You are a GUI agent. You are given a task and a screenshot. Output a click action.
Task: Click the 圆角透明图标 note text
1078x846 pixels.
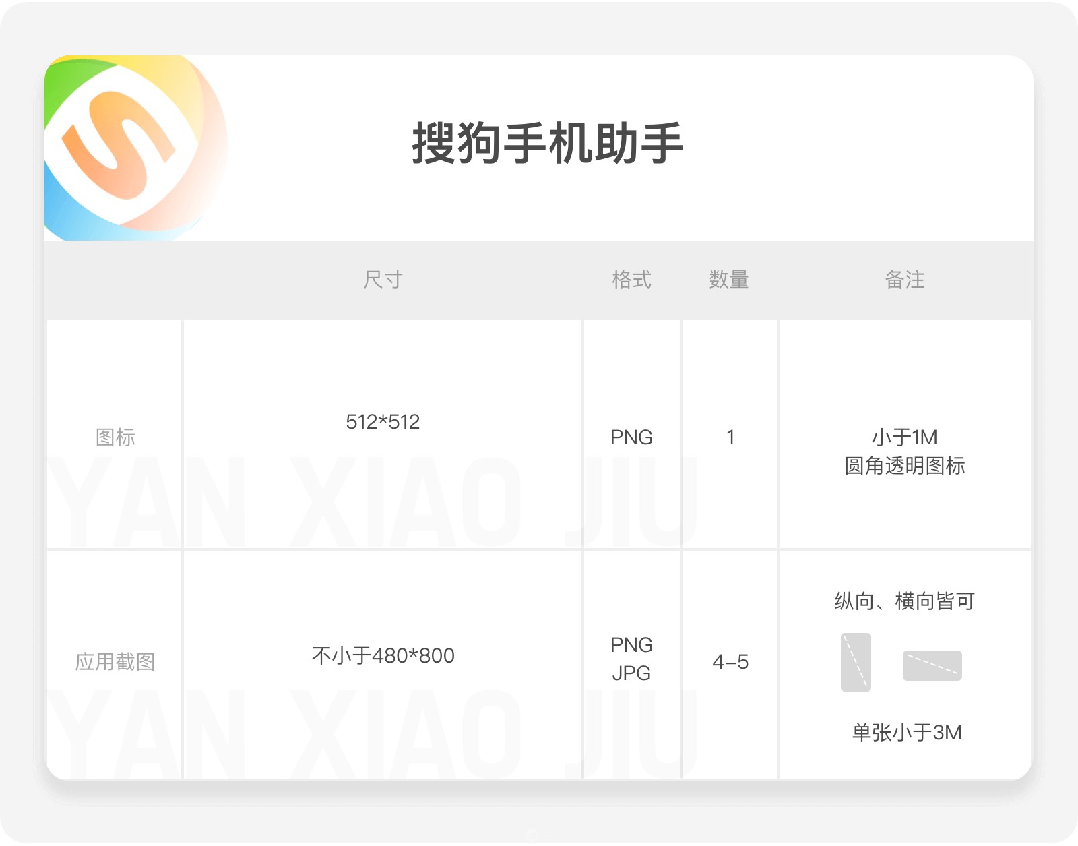click(x=904, y=466)
